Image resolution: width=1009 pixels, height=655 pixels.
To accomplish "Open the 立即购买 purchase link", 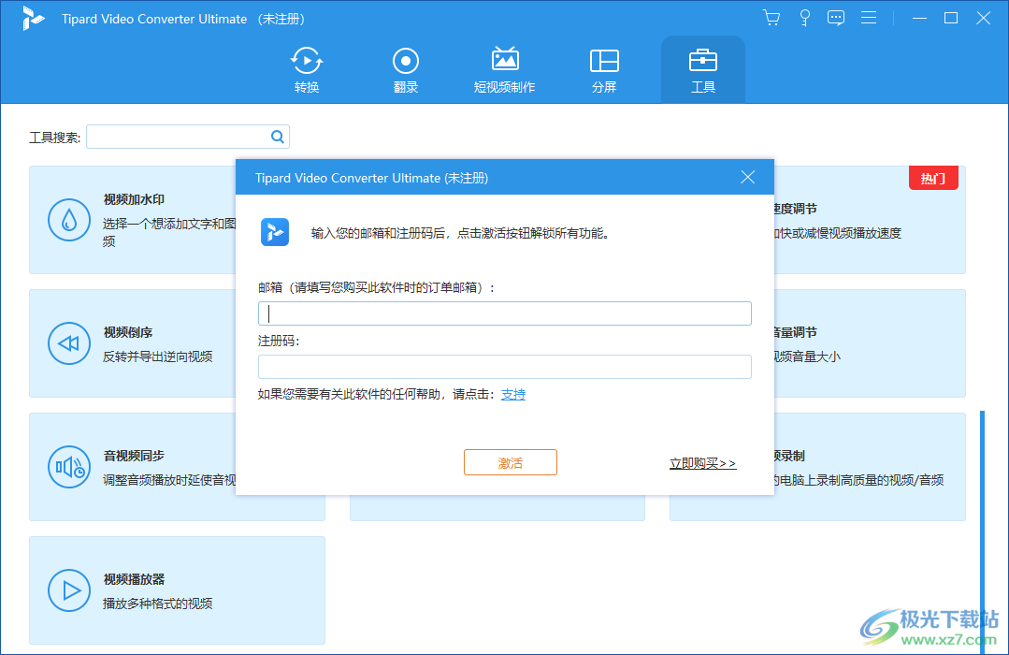I will [x=702, y=462].
